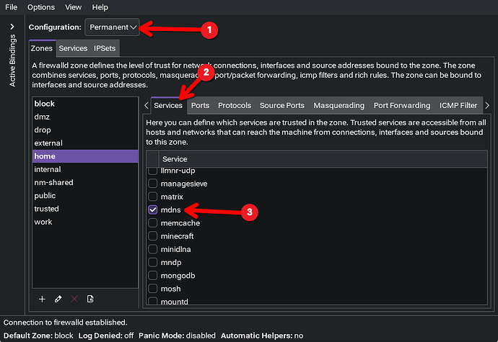Check the matrix service checkbox

coord(153,197)
